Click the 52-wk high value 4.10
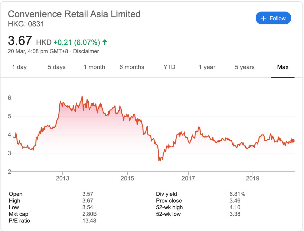 coord(235,207)
